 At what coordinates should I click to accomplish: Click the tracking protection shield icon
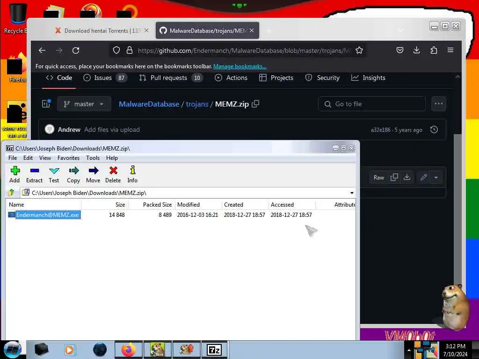(116, 50)
